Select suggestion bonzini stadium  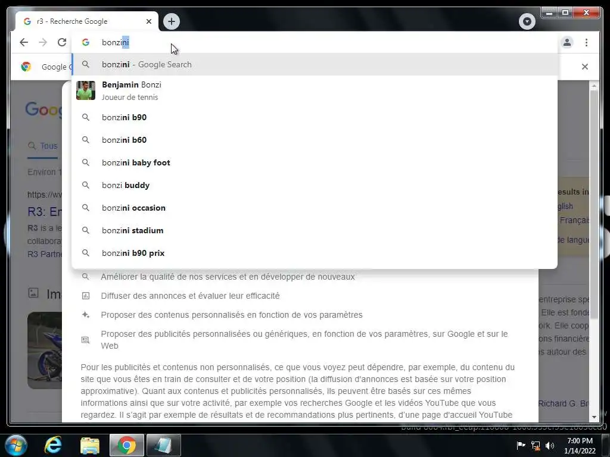(x=315, y=230)
